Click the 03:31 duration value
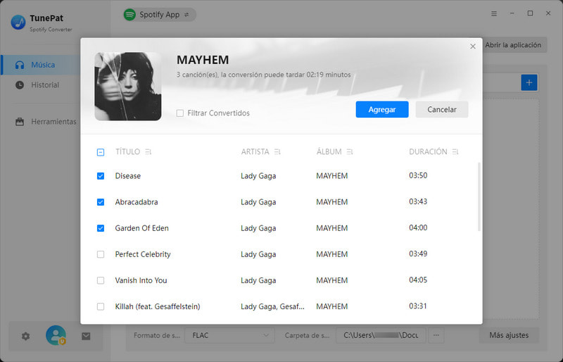This screenshot has height=362, width=563. point(418,306)
